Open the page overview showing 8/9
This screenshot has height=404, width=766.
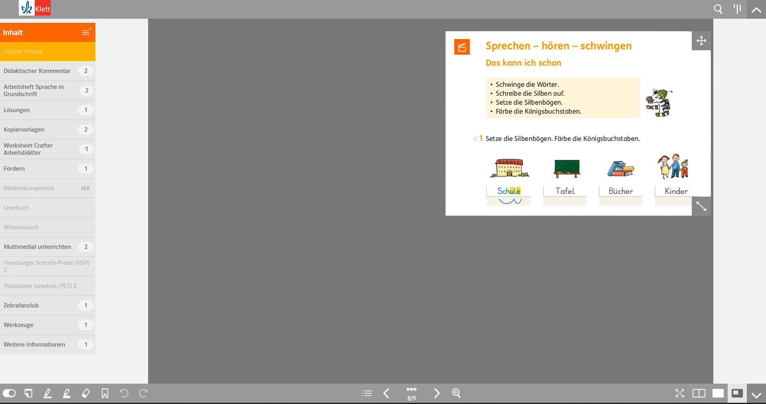click(x=412, y=393)
